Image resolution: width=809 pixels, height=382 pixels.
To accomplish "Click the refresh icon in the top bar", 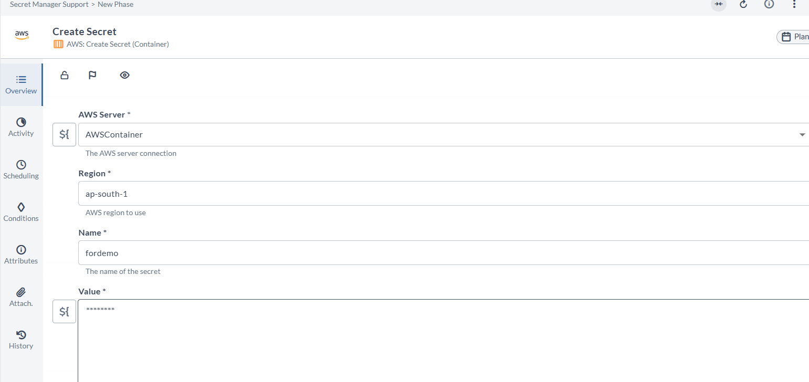I will pos(743,4).
